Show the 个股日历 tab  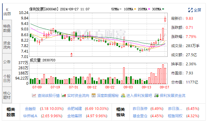tap(7, 78)
